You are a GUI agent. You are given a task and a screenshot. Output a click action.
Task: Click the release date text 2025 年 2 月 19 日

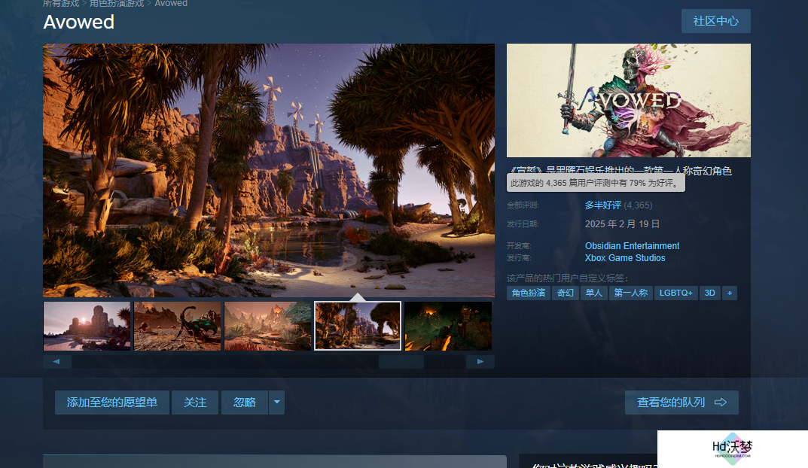(622, 224)
